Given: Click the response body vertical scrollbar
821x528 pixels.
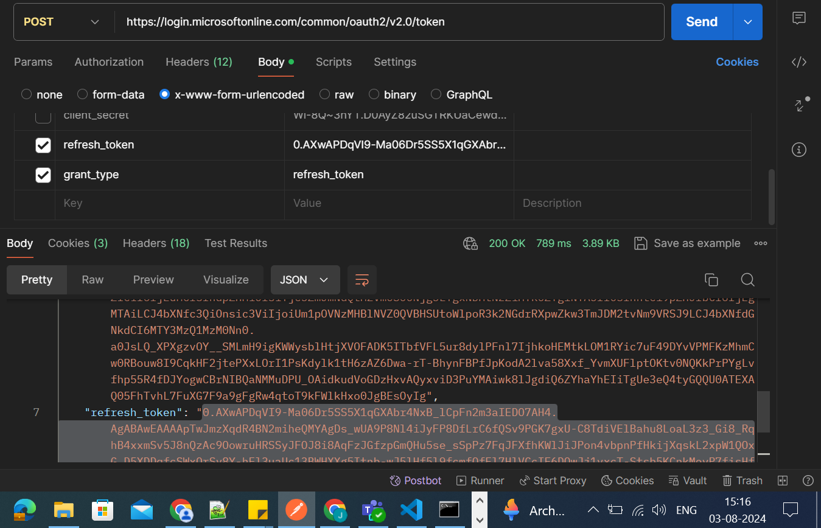Looking at the screenshot, I should pyautogui.click(x=763, y=411).
